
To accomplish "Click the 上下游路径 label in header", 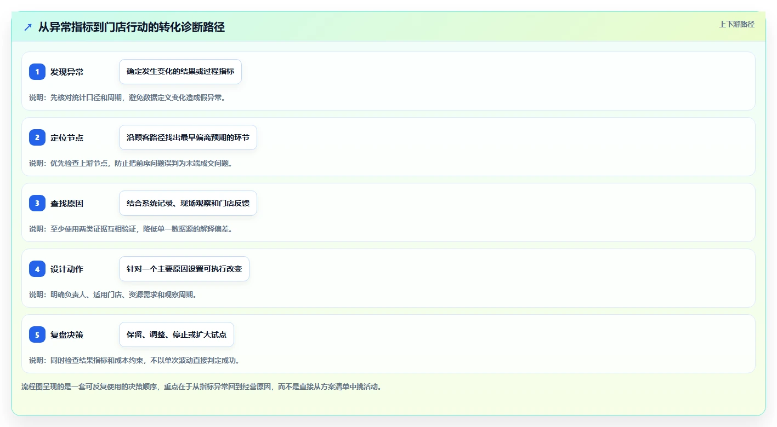I will pyautogui.click(x=736, y=24).
